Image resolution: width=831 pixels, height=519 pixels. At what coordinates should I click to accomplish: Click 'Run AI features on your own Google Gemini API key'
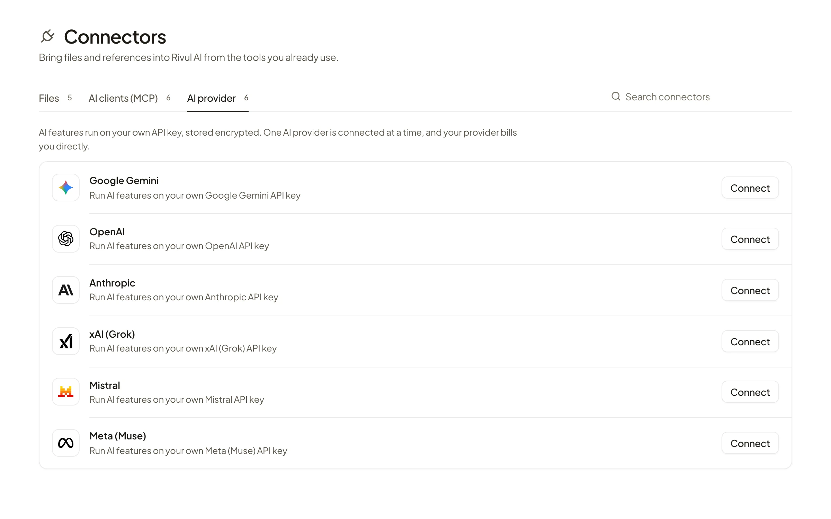tap(195, 195)
